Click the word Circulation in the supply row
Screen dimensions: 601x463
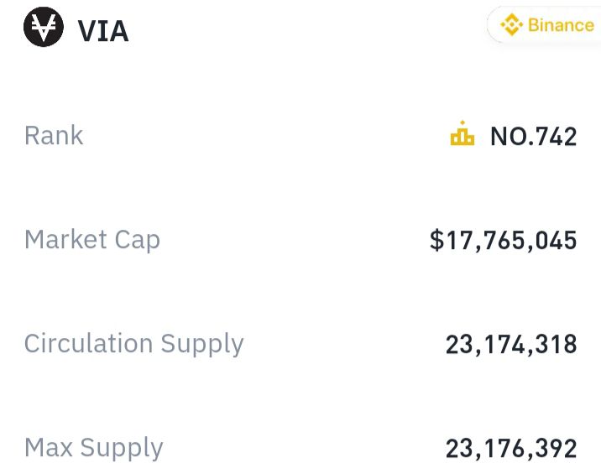(x=88, y=343)
